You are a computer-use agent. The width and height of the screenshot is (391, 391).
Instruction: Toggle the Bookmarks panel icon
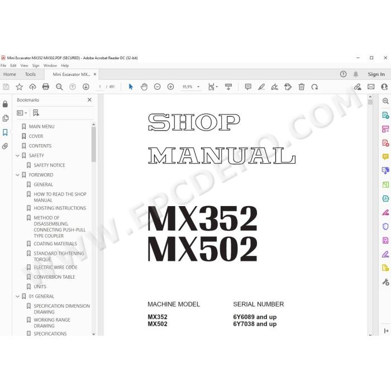pyautogui.click(x=5, y=132)
